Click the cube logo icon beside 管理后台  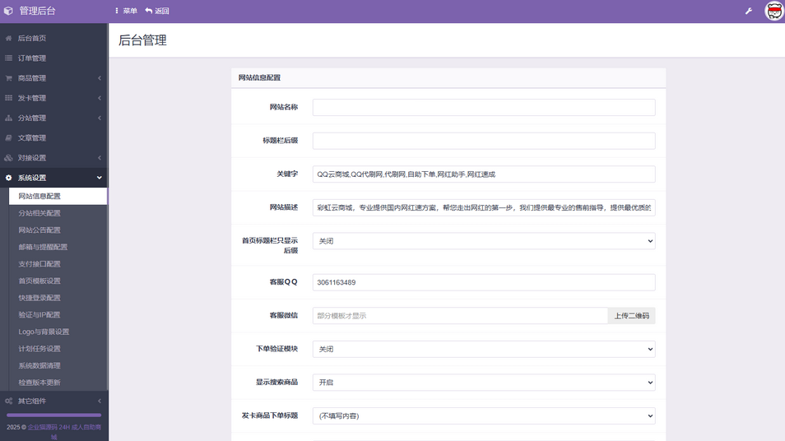(x=8, y=11)
